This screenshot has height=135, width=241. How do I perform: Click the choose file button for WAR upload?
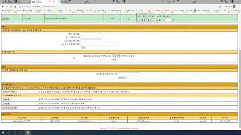pos(116,56)
